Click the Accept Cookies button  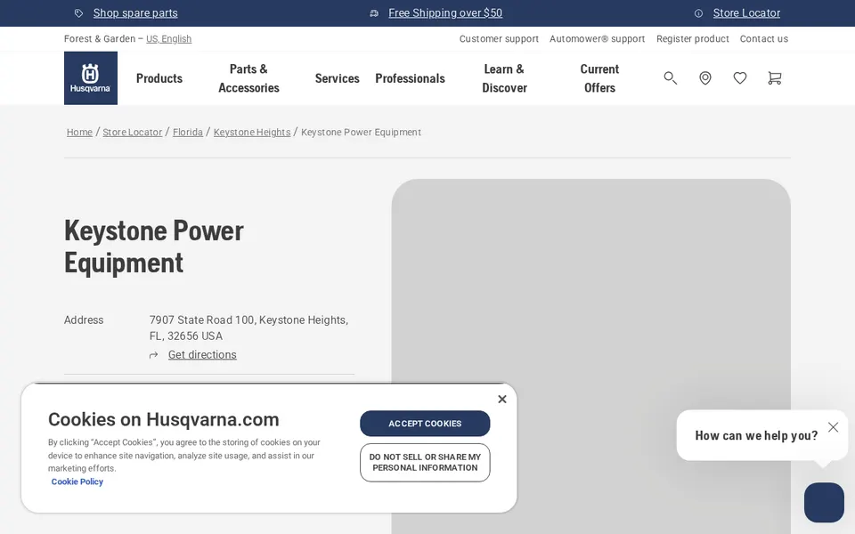point(425,424)
